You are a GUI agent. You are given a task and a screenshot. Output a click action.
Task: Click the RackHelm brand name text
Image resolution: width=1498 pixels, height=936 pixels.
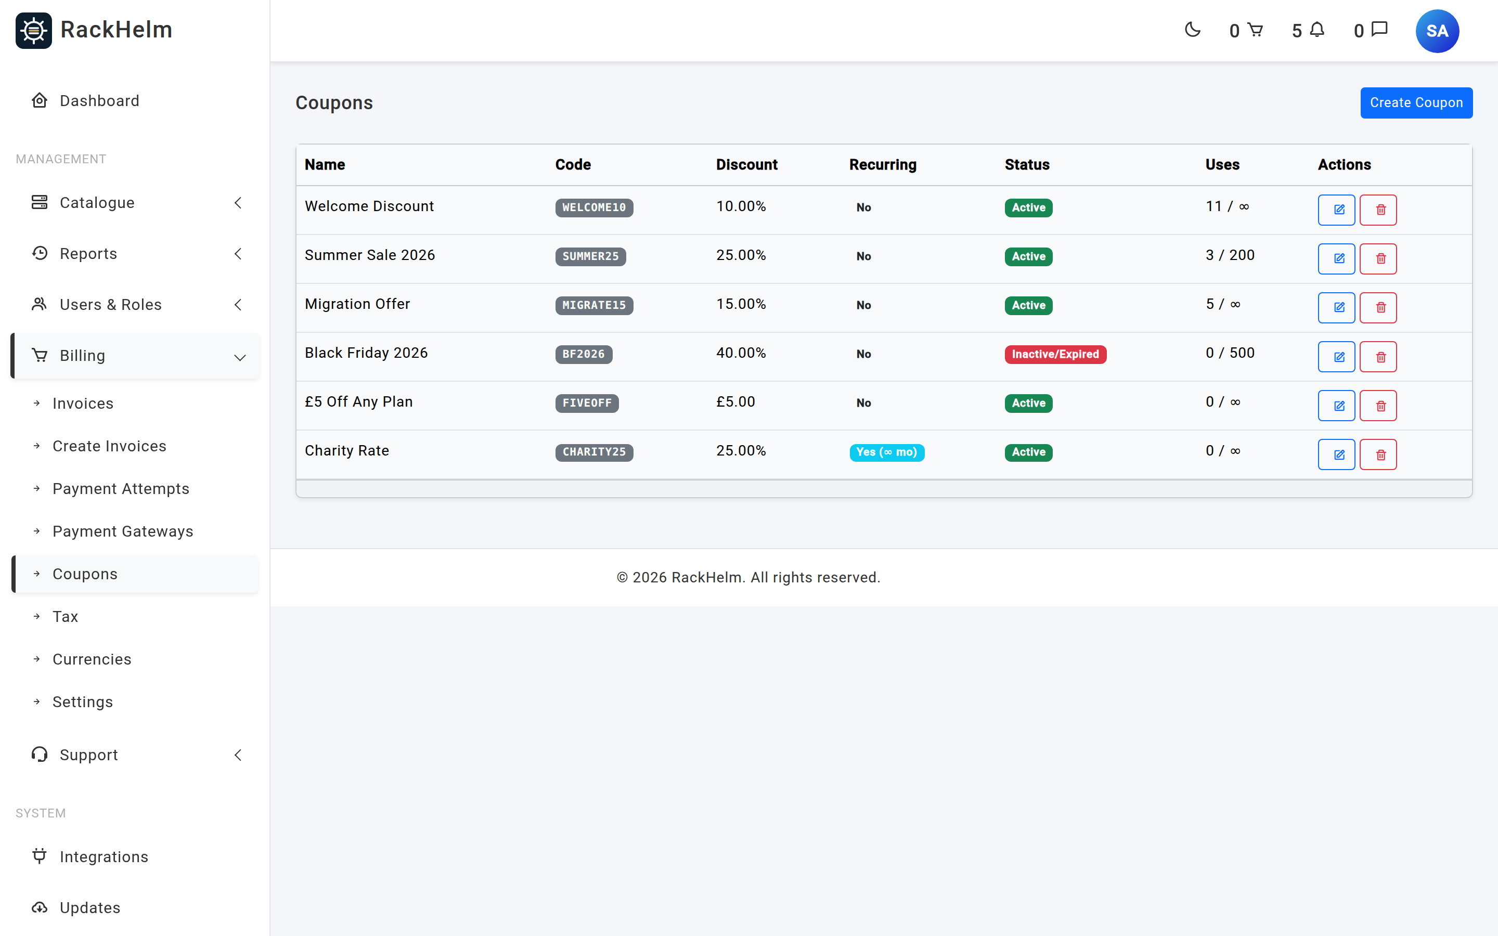click(x=117, y=30)
